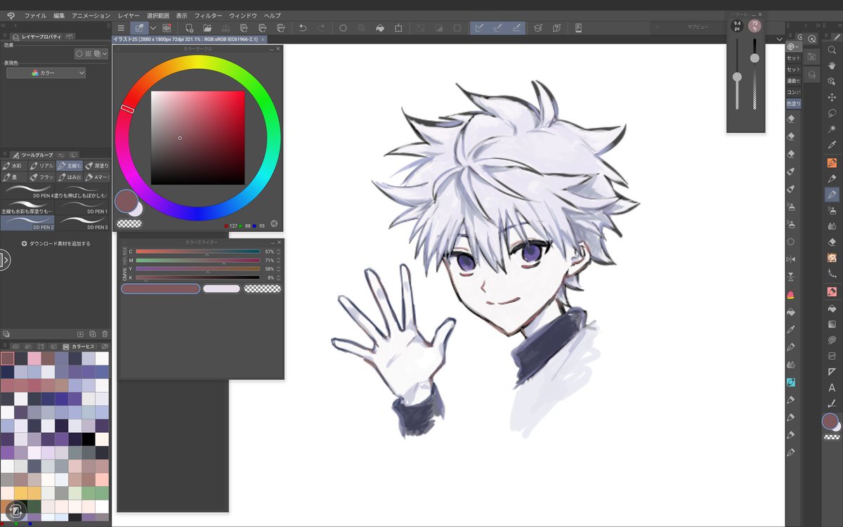Select the Eraser tool in toolbar
The image size is (843, 527).
832,242
